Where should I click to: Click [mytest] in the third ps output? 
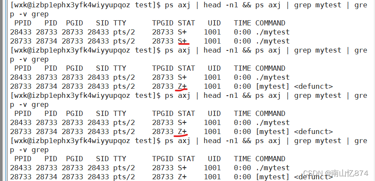273,132
